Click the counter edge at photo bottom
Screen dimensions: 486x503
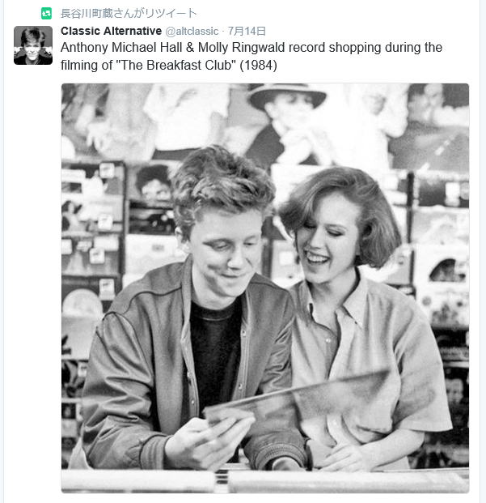pos(265,480)
